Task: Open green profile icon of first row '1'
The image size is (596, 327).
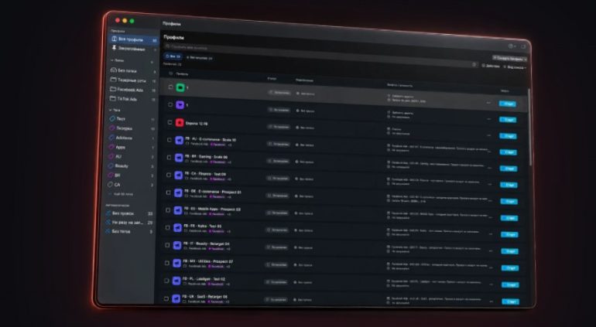Action: (x=180, y=87)
